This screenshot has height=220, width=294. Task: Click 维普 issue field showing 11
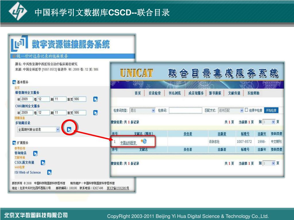coord(60,99)
